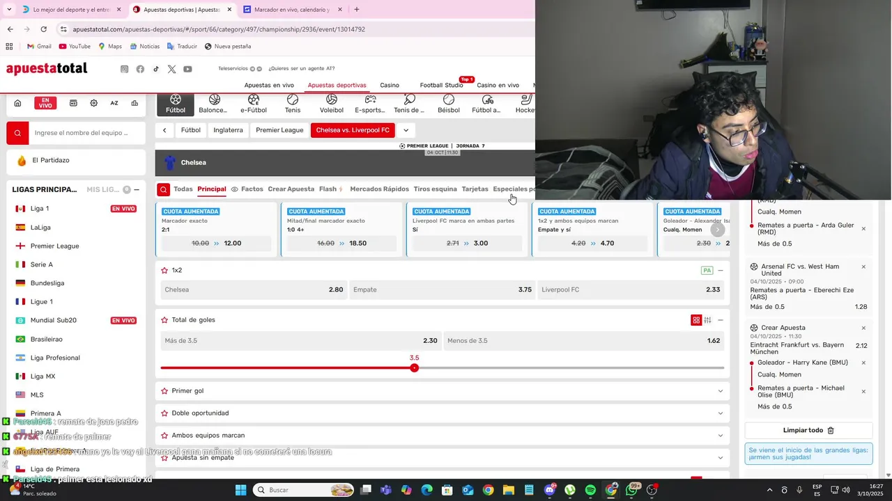The width and height of the screenshot is (892, 501).
Task: Open Spotify from Windows taskbar
Action: click(590, 490)
